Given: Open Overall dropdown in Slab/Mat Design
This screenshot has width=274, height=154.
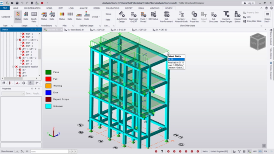Looking at the screenshot, I should coord(96,17).
